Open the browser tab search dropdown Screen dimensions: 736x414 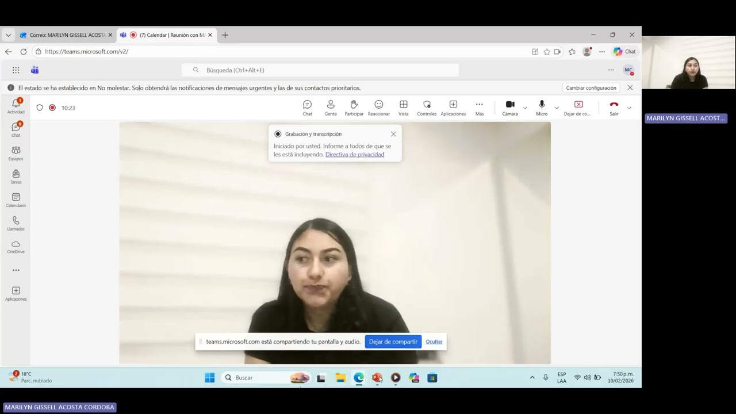click(8, 35)
